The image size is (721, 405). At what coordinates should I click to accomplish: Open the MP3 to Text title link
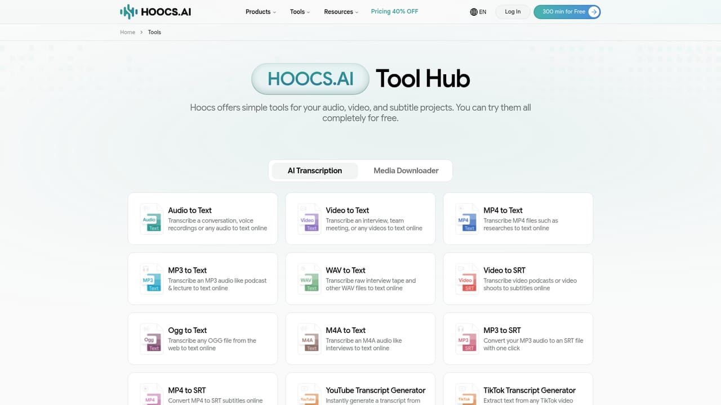[188, 271]
